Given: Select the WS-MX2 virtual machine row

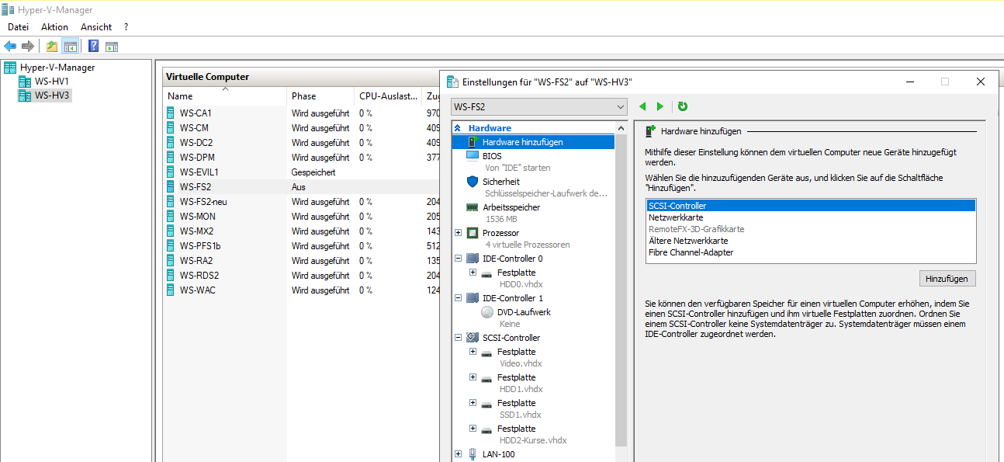Looking at the screenshot, I should point(302,231).
